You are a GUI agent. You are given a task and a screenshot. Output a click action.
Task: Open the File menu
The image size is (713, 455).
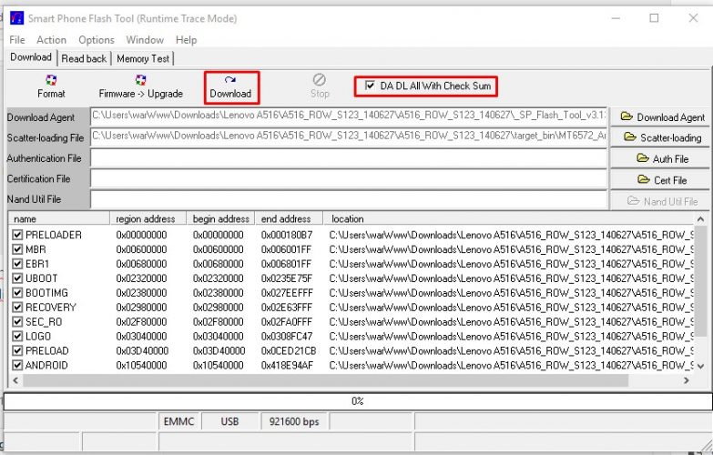coord(16,40)
